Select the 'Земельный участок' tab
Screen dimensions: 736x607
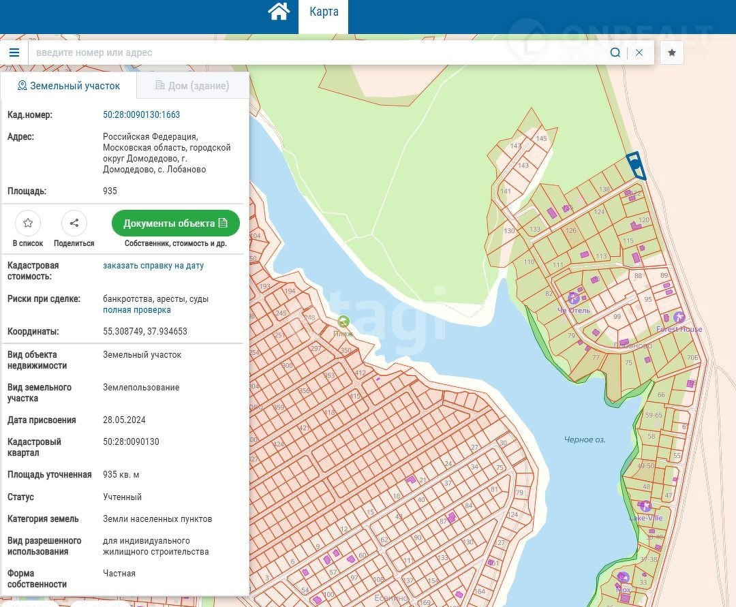click(x=69, y=86)
